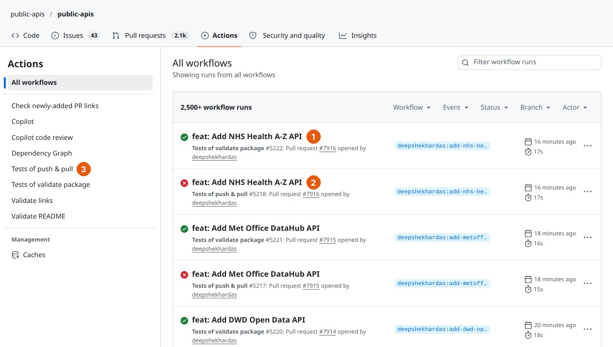Expand the Event filter dropdown
Viewport: 613px width, 347px height.
[x=456, y=107]
